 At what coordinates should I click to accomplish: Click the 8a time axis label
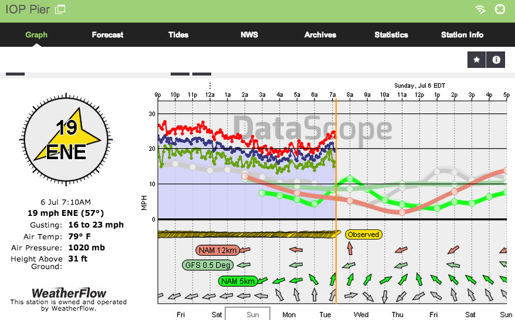[x=350, y=95]
